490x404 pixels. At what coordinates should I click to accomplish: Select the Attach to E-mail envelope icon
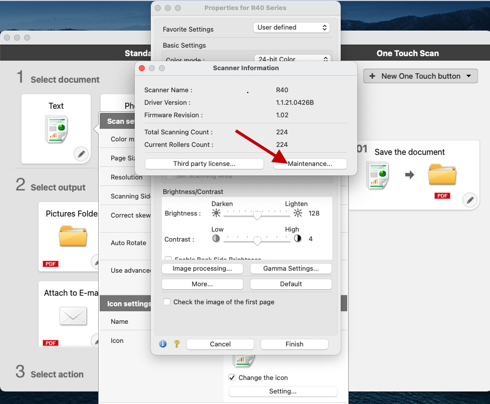coord(73,316)
